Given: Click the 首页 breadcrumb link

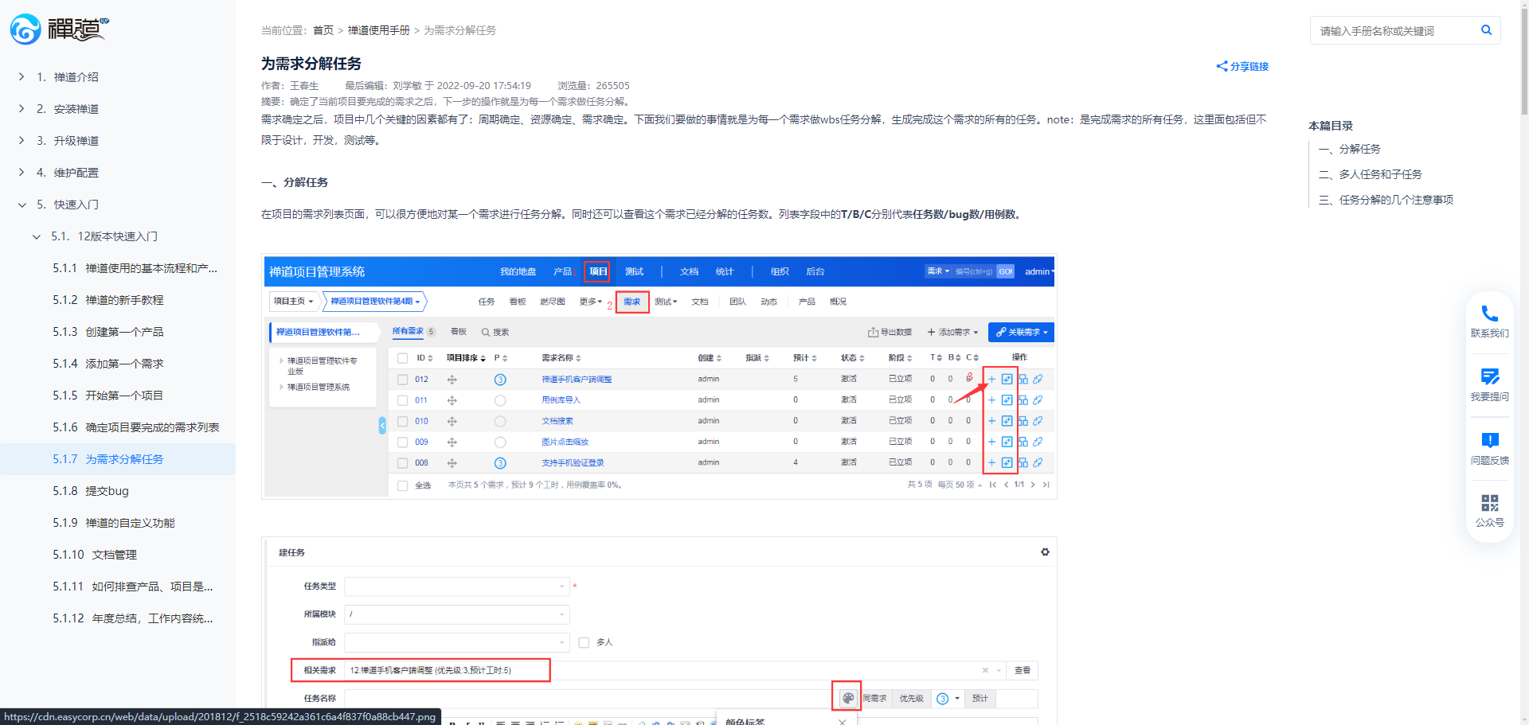Looking at the screenshot, I should coord(323,30).
